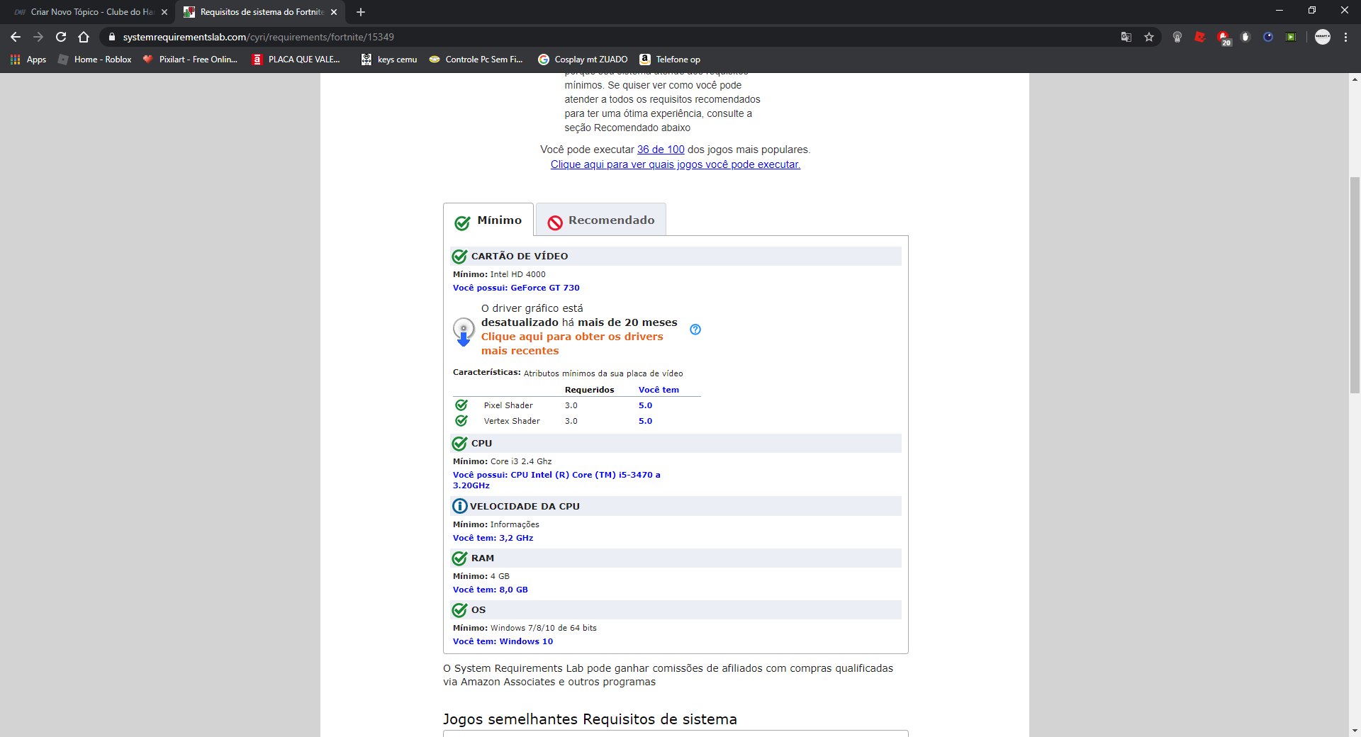Click the extension icon with badge 20
This screenshot has height=737, width=1361.
[1223, 38]
